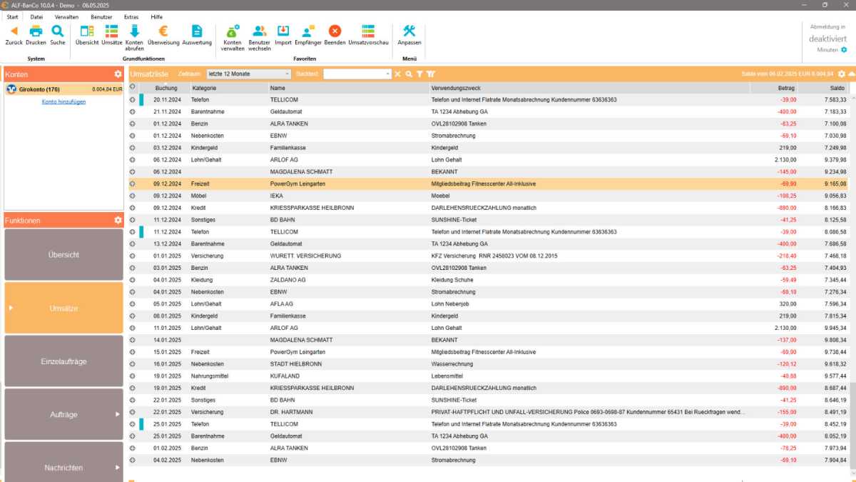The height and width of the screenshot is (482, 856).
Task: Click the Anpassen tools icon
Action: coord(409,31)
